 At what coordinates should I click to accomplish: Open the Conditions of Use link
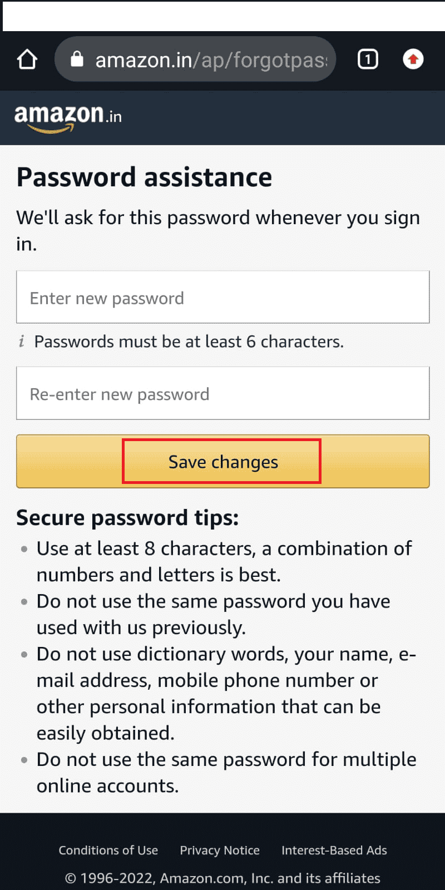coord(108,850)
